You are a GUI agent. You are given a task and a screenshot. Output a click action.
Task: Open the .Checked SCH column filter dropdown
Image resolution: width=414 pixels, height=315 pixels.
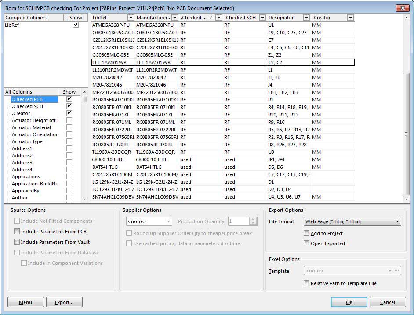click(x=262, y=18)
